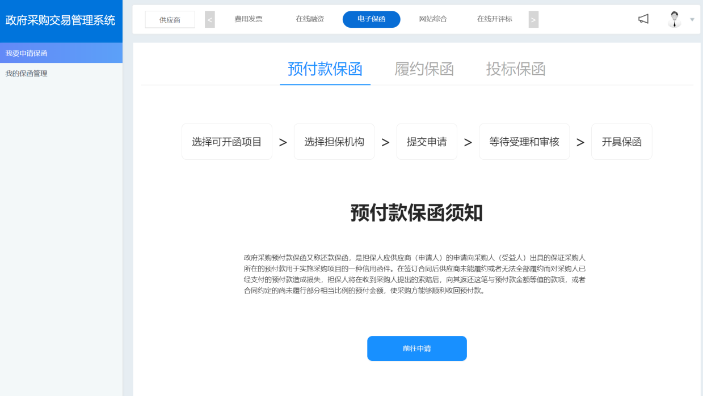Go to 网站综合 tab
The height and width of the screenshot is (396, 703).
(x=433, y=19)
